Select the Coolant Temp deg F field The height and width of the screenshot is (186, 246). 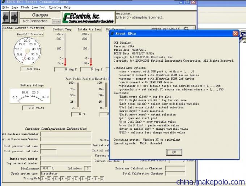pos(61,70)
